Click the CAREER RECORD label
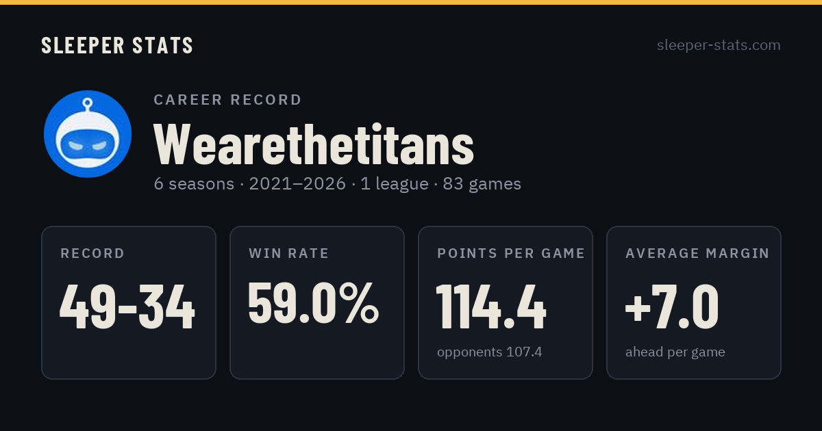822x431 pixels. 227,100
